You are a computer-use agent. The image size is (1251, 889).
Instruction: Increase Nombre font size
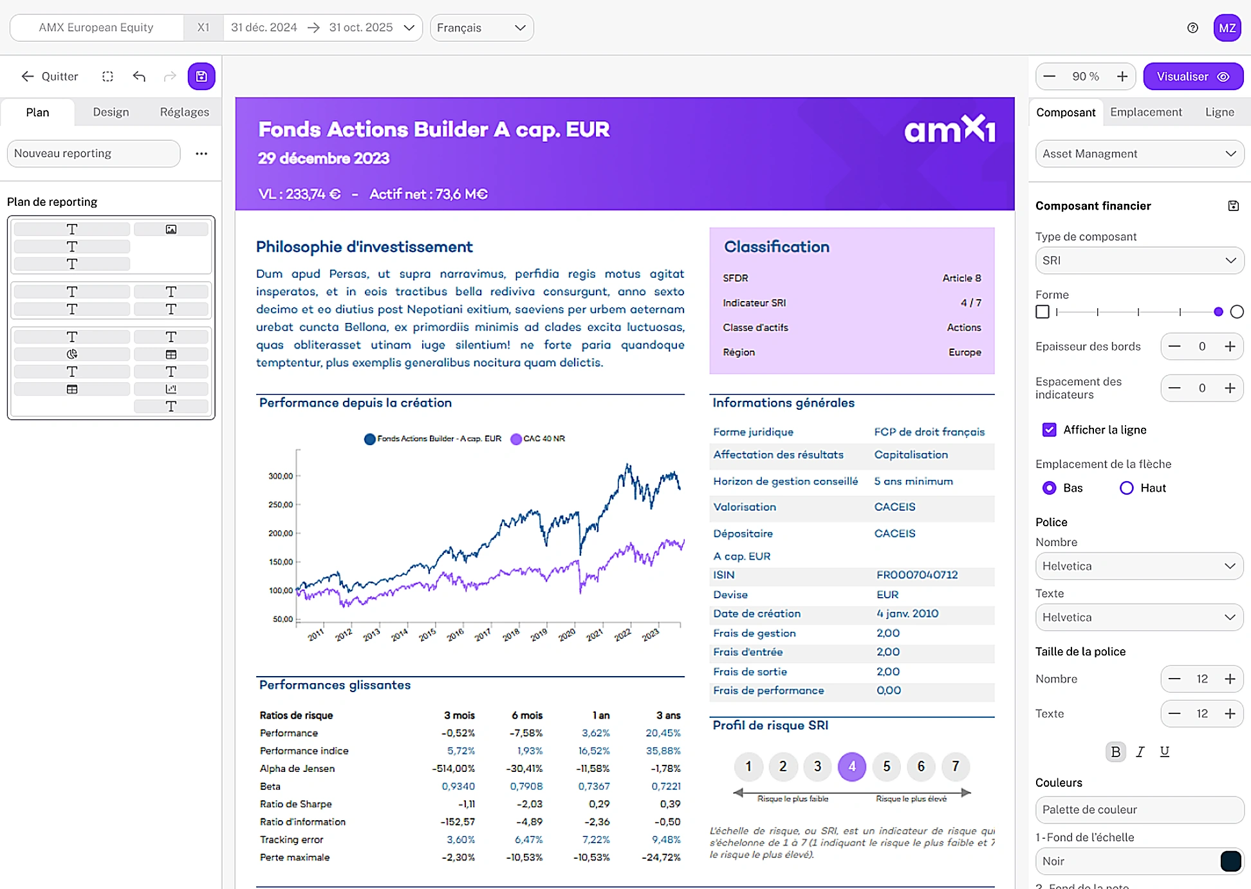[1230, 679]
